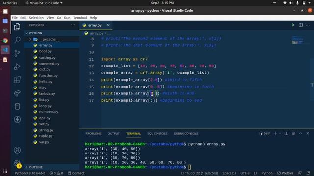Switch to the PROBLEMS panel tab
Image resolution: width=314 pixels, height=176 pixels.
pos(93,133)
